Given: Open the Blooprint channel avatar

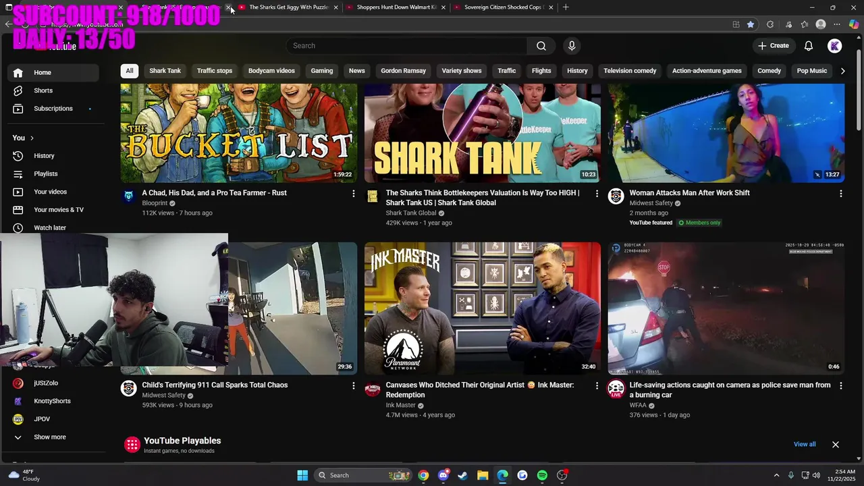Looking at the screenshot, I should tap(128, 196).
